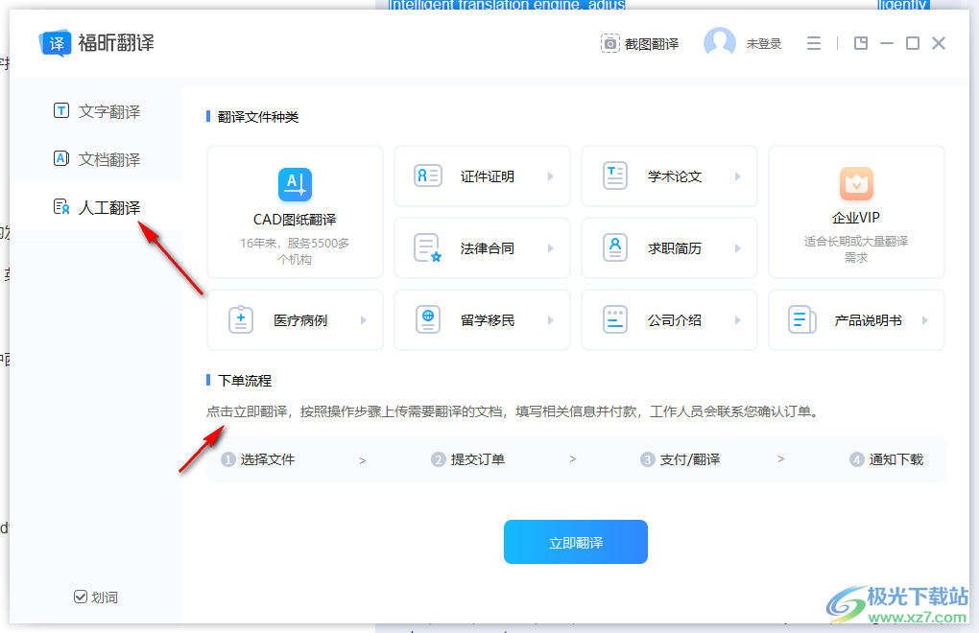Expand the 医疗病例 arrow
The width and height of the screenshot is (979, 633).
tap(364, 320)
